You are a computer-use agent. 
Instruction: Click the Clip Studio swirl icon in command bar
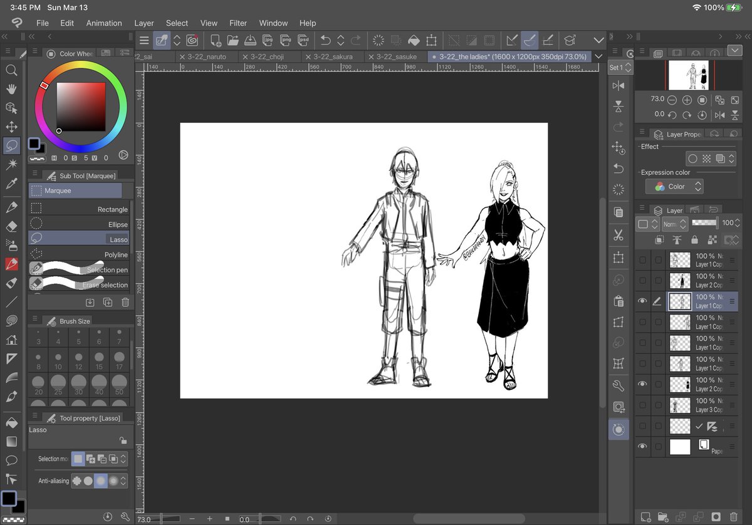pos(192,40)
